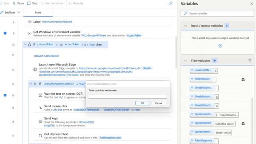
Task: Click the Label action icon
Action: point(30,22)
